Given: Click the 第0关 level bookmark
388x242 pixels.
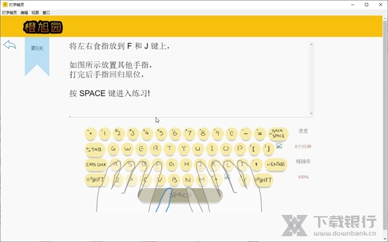Looking at the screenshot, I should (37, 56).
